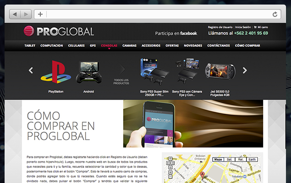Image resolution: width=291 pixels, height=183 pixels.
Task: Open the CÓMO COMPRAR menu item
Action: (x=247, y=46)
